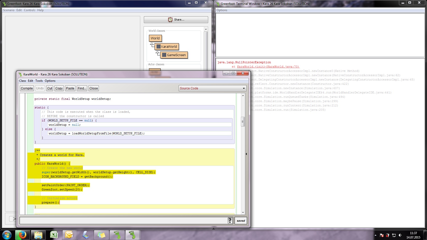Screen dimensions: 427x240
Task: Click the Paste button
Action: tap(70, 88)
